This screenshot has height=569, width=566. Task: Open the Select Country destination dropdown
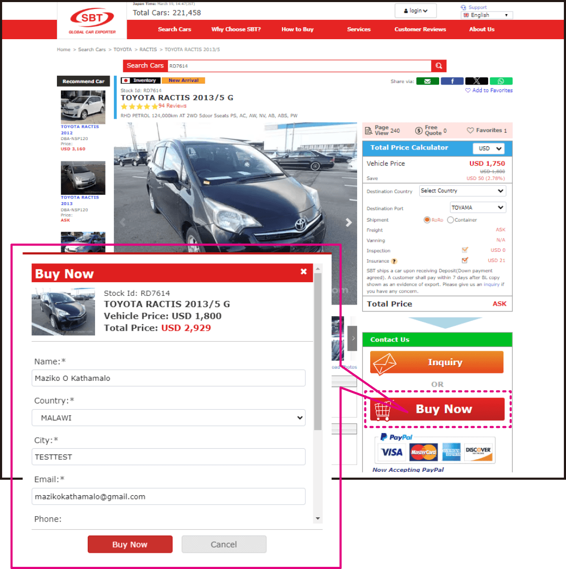[462, 191]
